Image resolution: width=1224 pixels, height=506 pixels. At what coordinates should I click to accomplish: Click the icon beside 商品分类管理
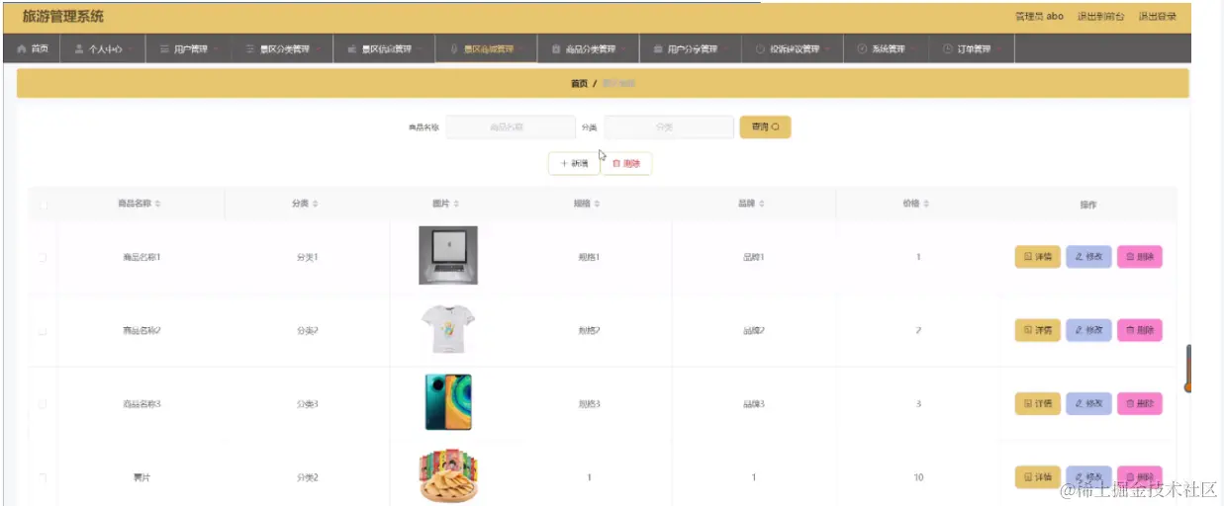(556, 48)
